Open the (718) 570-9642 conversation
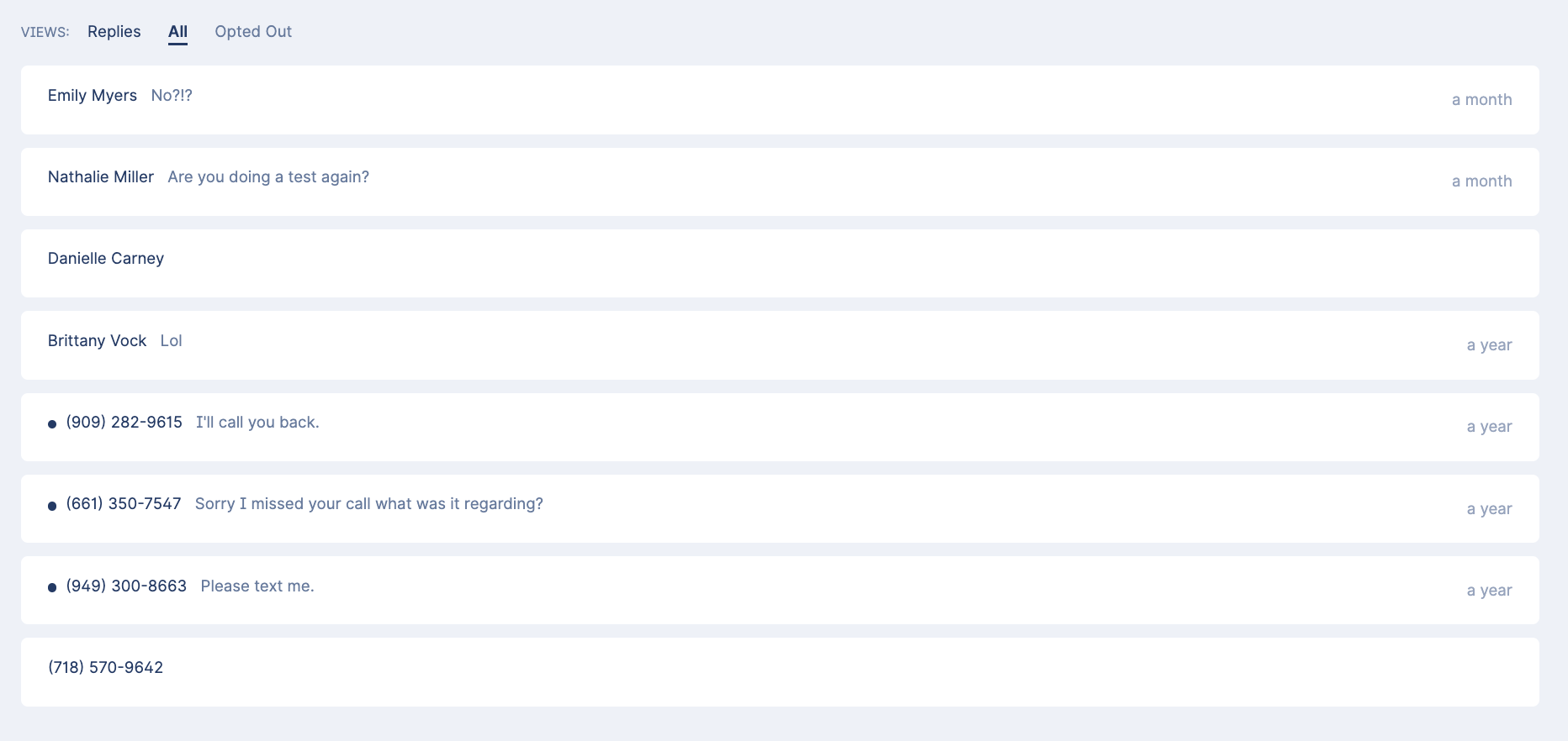1568x741 pixels. 105,668
